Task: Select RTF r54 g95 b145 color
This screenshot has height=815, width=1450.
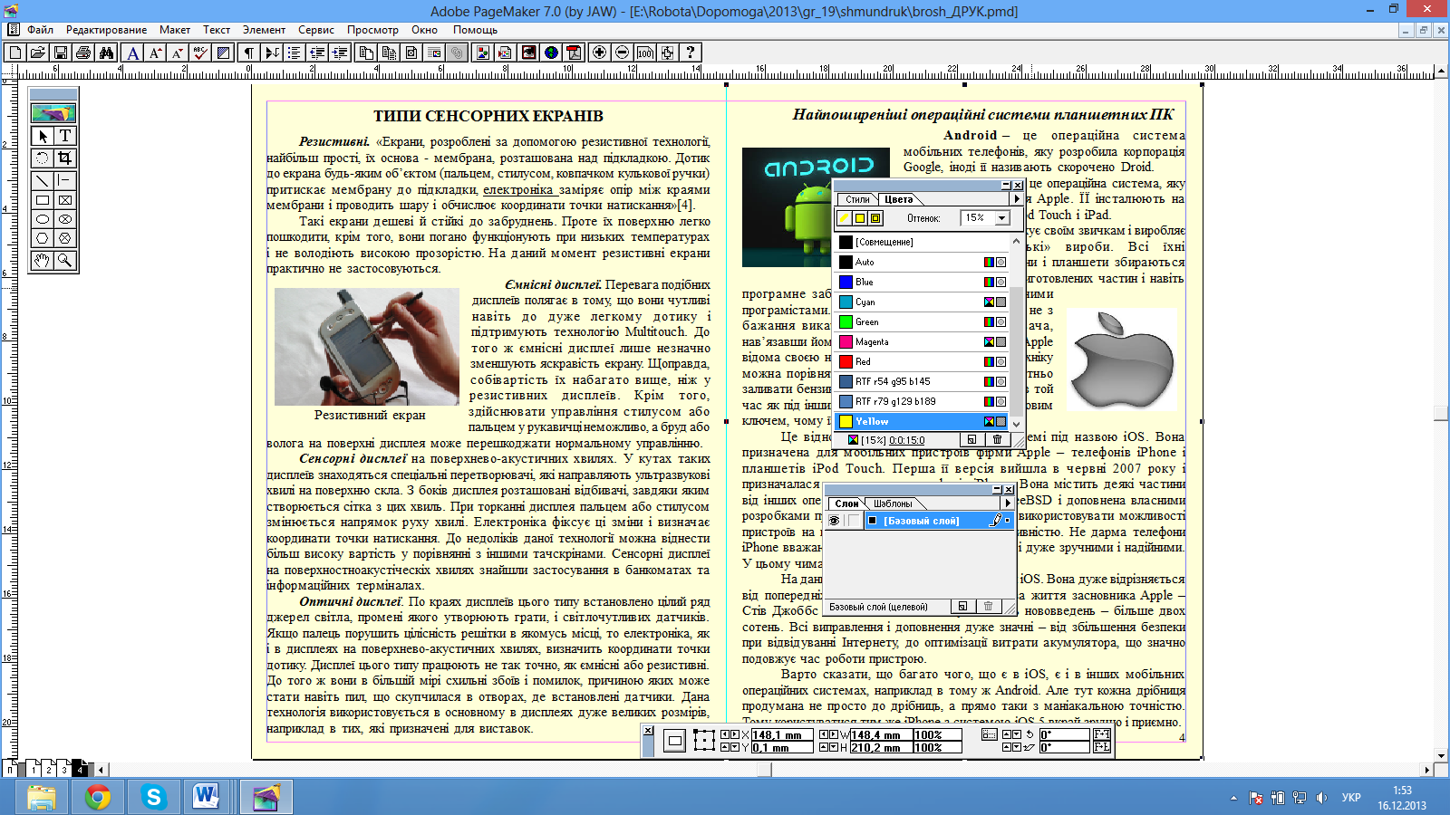Action: pos(922,382)
